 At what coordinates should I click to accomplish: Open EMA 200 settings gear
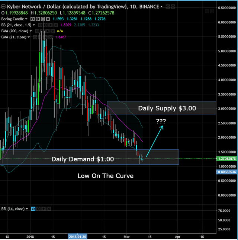42,31
